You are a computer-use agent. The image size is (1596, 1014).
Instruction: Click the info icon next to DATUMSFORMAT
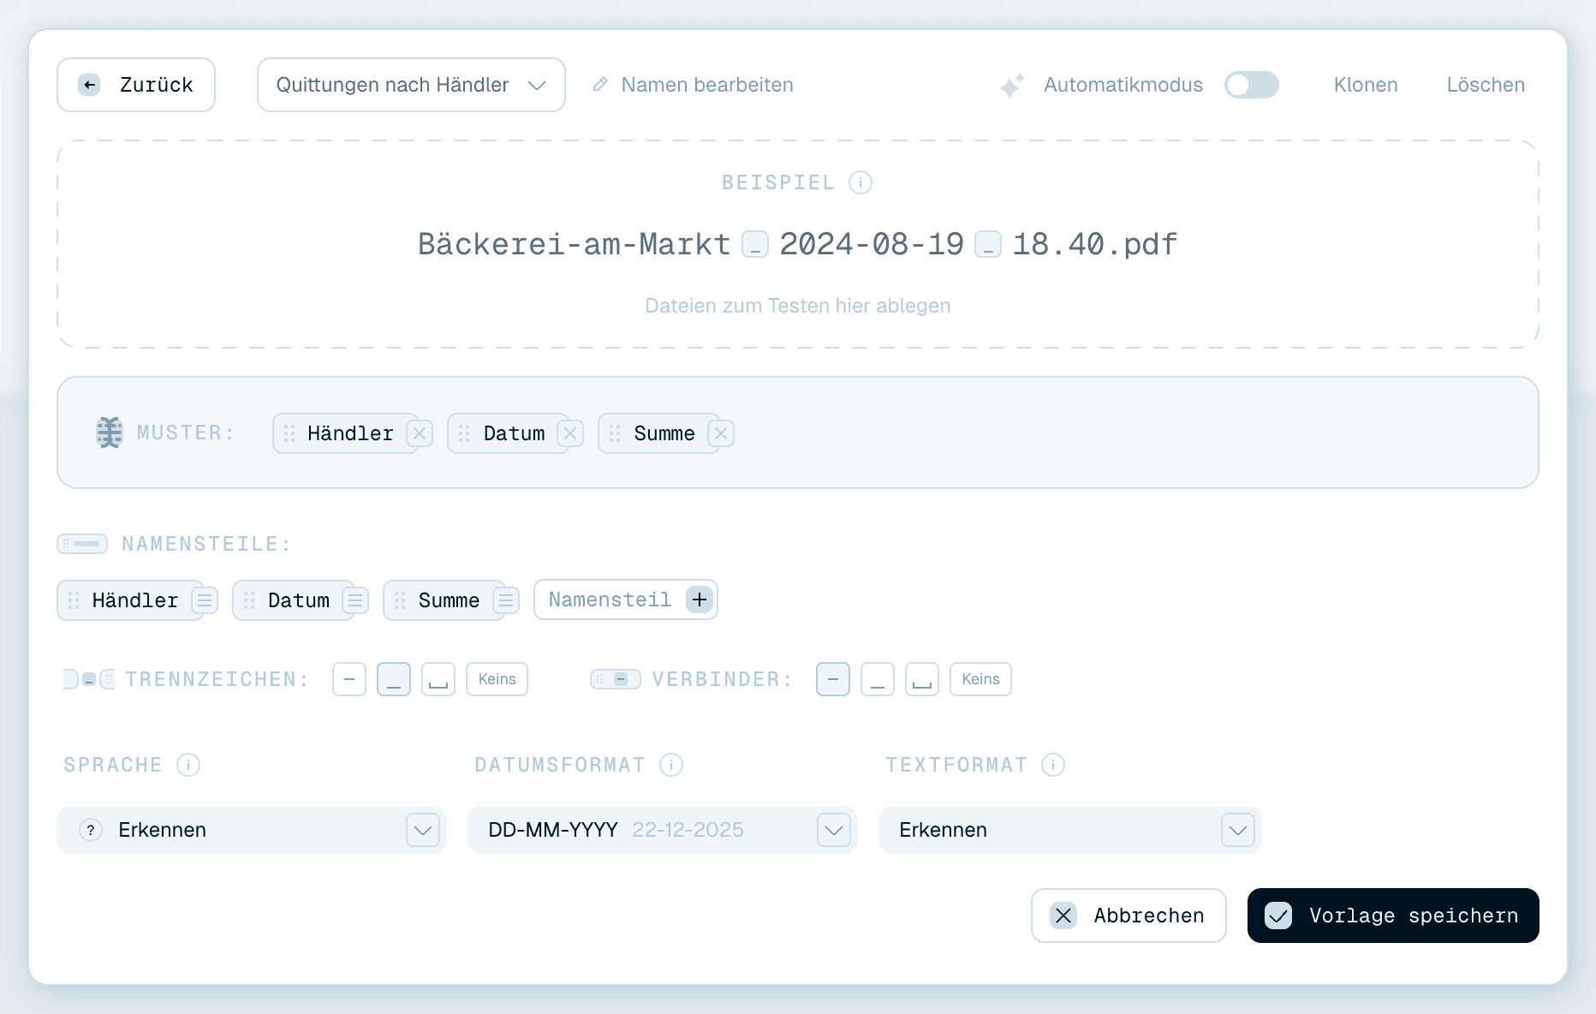click(671, 765)
